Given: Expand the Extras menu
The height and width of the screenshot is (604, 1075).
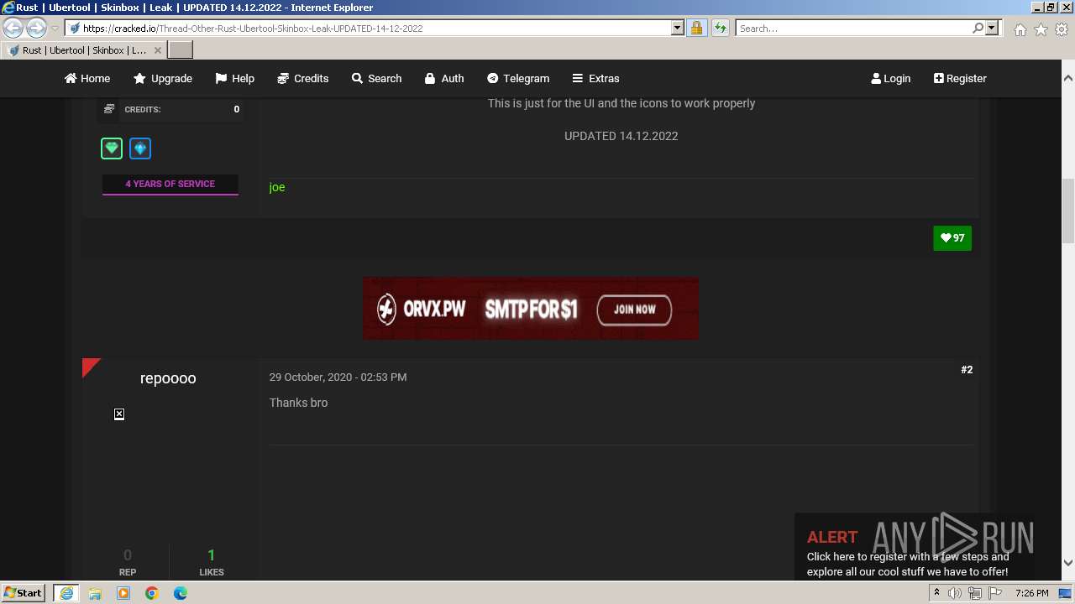Looking at the screenshot, I should pos(595,78).
